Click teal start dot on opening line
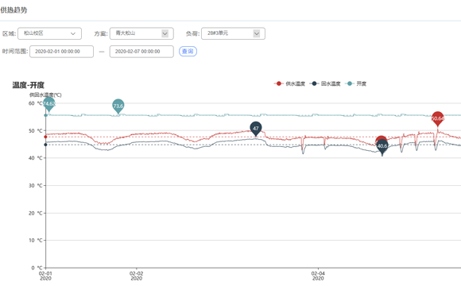 45,115
